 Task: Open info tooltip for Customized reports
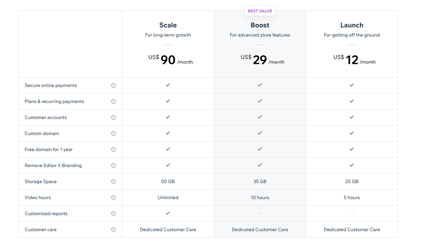point(113,214)
